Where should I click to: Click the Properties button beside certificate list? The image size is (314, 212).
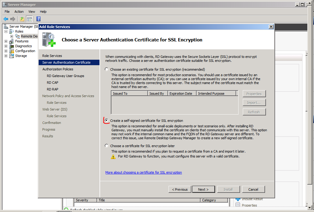coord(254,94)
